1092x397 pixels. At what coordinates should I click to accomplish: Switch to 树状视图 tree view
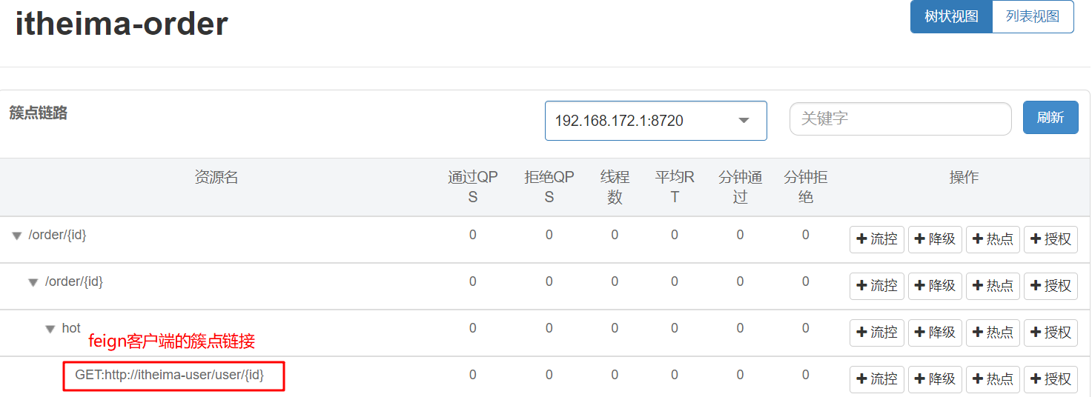pos(951,17)
